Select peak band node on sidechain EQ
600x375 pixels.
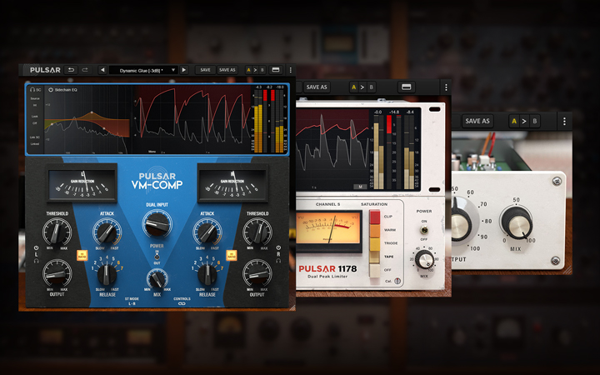[92, 112]
